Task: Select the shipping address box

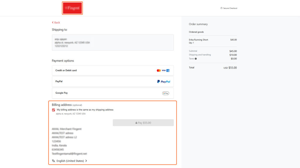Action: coord(113,42)
